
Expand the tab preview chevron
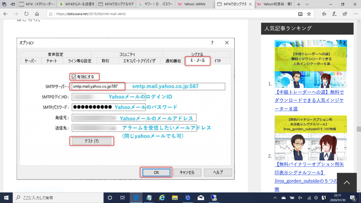point(307,4)
